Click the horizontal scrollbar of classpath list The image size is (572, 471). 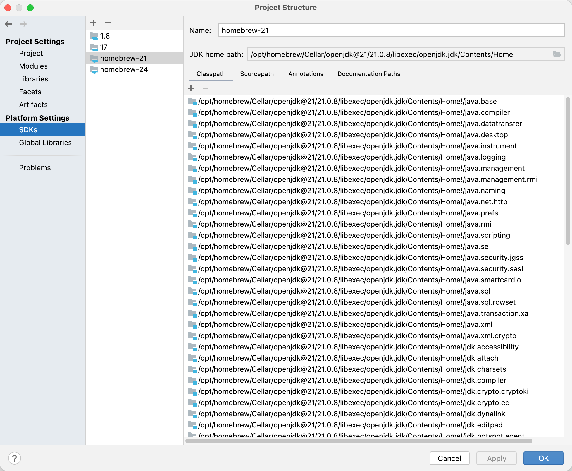tap(359, 441)
